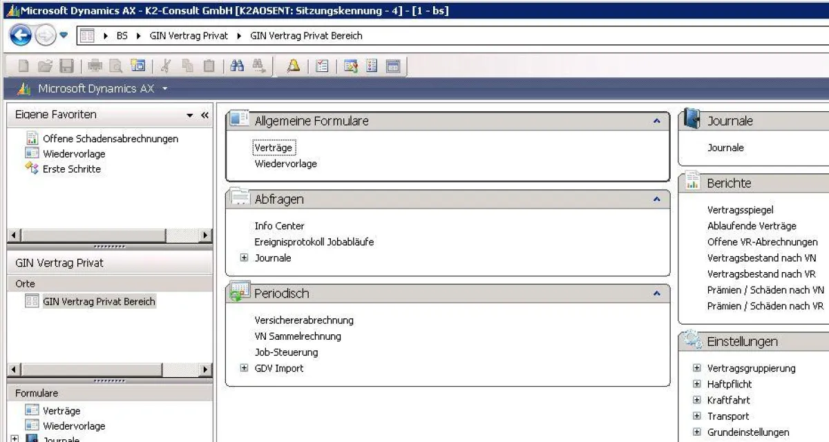Image resolution: width=829 pixels, height=442 pixels.
Task: Click the Paste clipboard toolbar icon
Action: [x=209, y=66]
